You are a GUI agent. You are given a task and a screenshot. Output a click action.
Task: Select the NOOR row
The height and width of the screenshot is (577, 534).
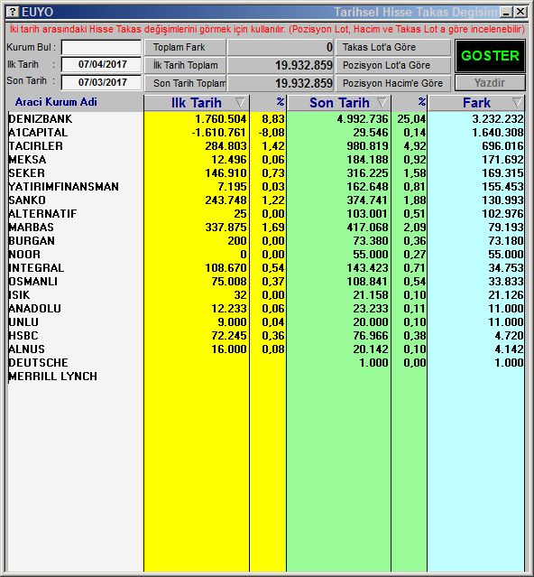pyautogui.click(x=266, y=255)
